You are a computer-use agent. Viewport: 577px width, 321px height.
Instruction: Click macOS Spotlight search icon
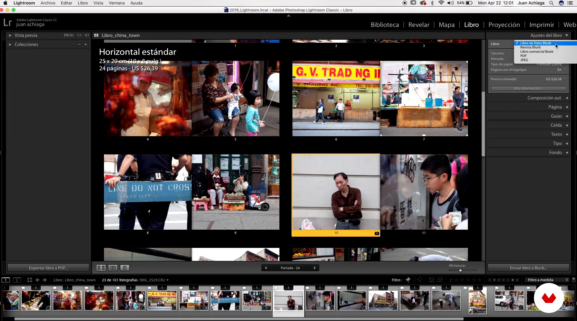click(x=551, y=3)
